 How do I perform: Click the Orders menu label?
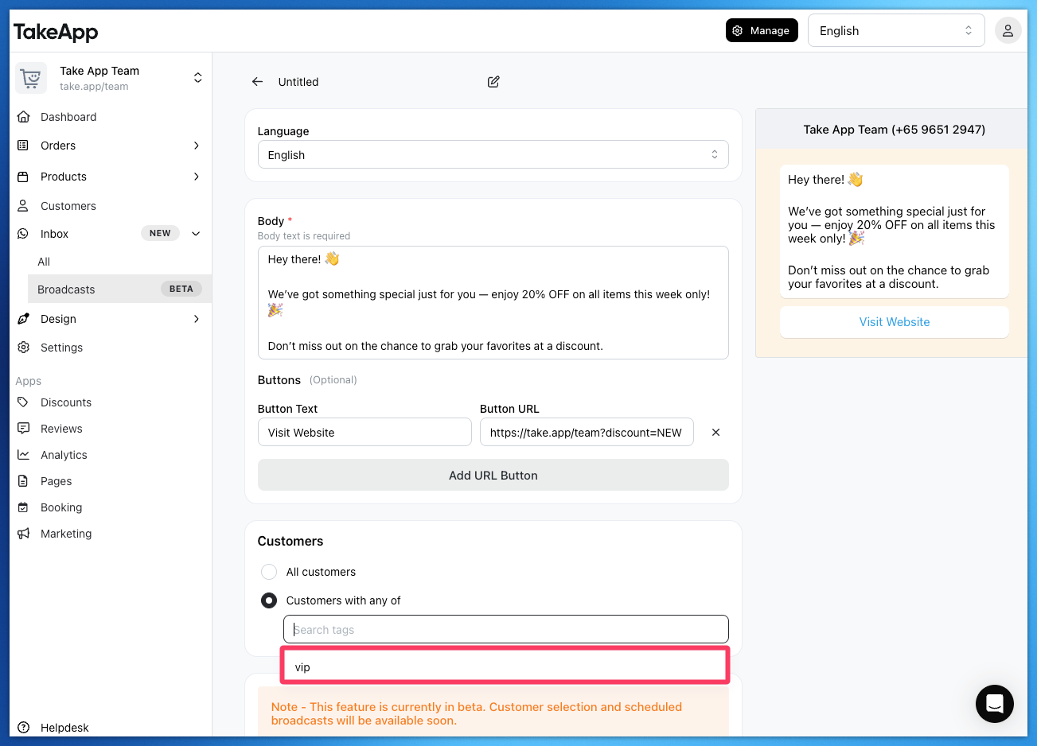click(x=58, y=146)
